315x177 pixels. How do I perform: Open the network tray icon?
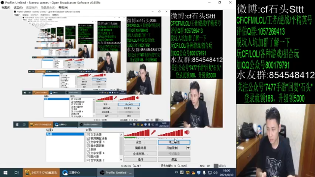click(210, 173)
